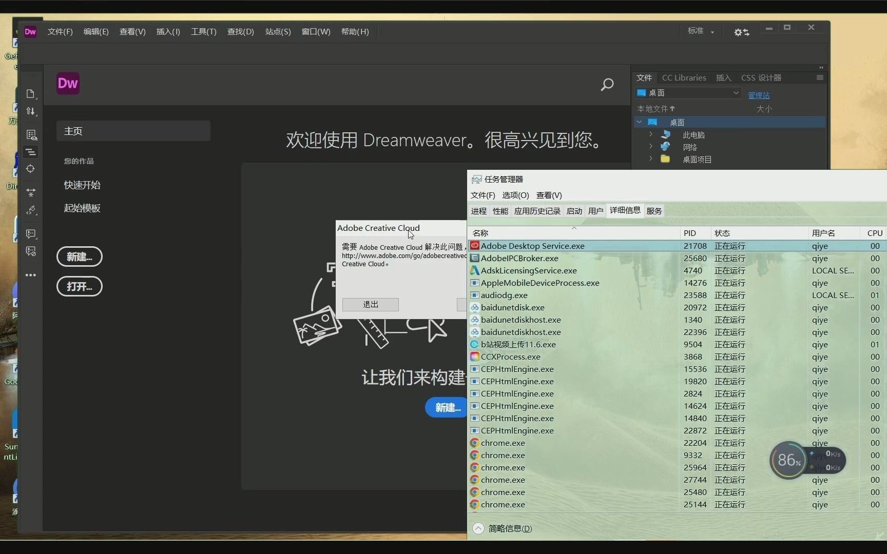The height and width of the screenshot is (554, 887).
Task: Select the audiodg.exe row
Action: (678, 295)
